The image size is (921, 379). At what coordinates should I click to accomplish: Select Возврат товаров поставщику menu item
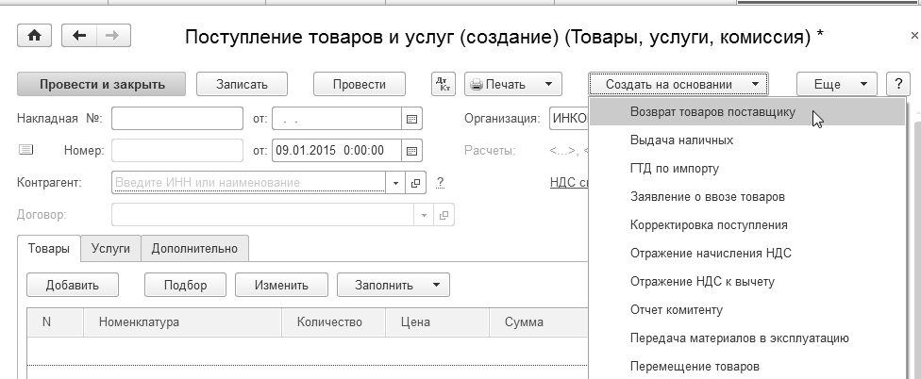click(712, 112)
